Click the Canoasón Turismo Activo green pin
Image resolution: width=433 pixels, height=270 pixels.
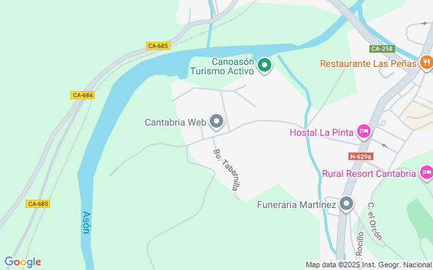click(x=265, y=65)
